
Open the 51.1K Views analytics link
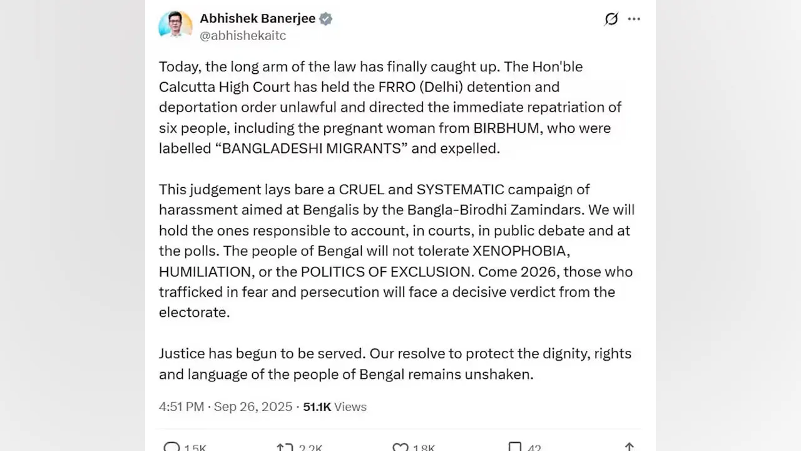pyautogui.click(x=335, y=407)
